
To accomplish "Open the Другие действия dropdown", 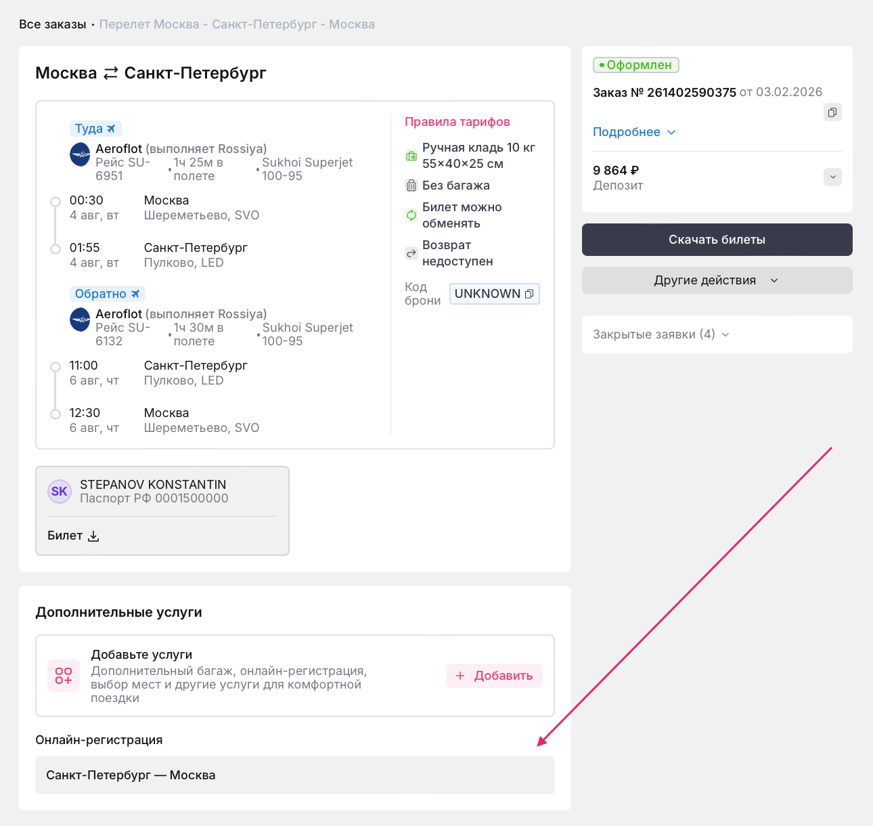I will click(717, 280).
